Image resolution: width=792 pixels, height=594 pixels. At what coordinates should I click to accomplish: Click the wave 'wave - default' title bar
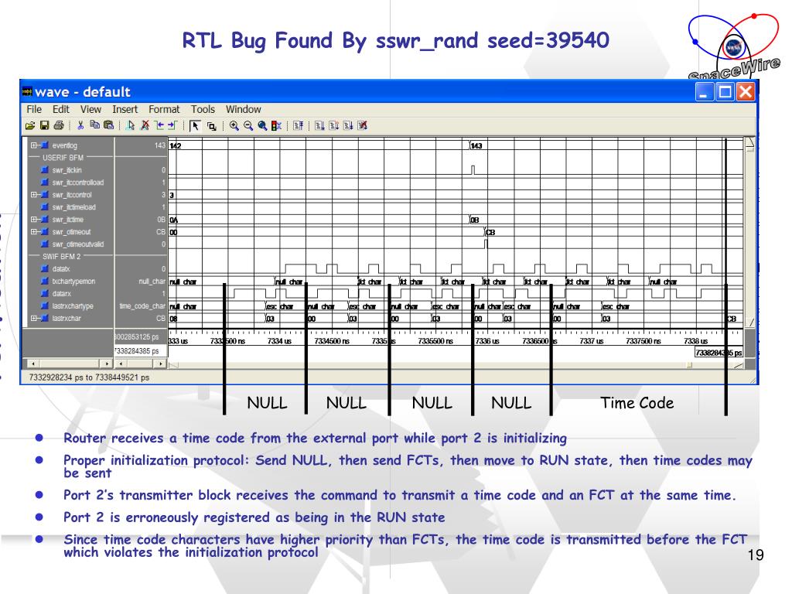(389, 92)
